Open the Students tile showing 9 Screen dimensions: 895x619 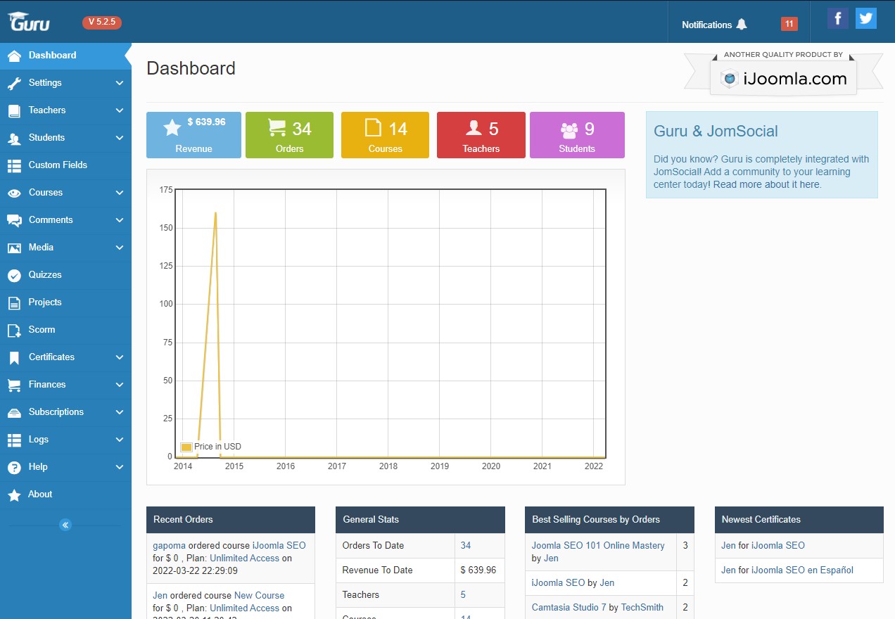point(577,135)
